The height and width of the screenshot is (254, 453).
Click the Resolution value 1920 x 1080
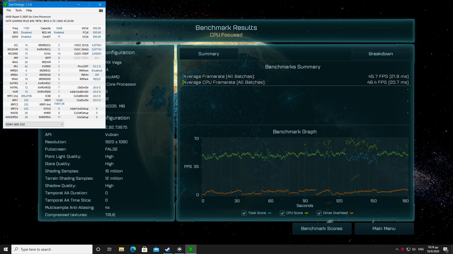pyautogui.click(x=116, y=142)
